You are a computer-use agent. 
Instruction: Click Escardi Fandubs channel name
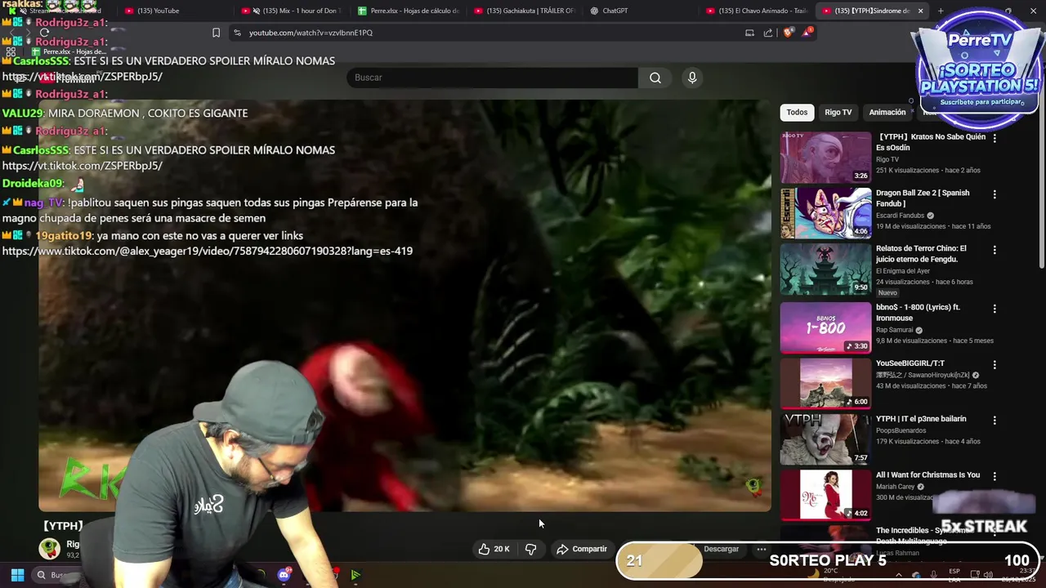pos(901,216)
